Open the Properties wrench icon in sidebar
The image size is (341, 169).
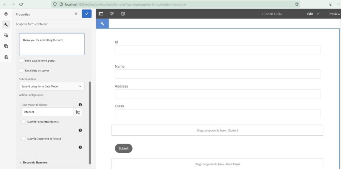tap(6, 25)
